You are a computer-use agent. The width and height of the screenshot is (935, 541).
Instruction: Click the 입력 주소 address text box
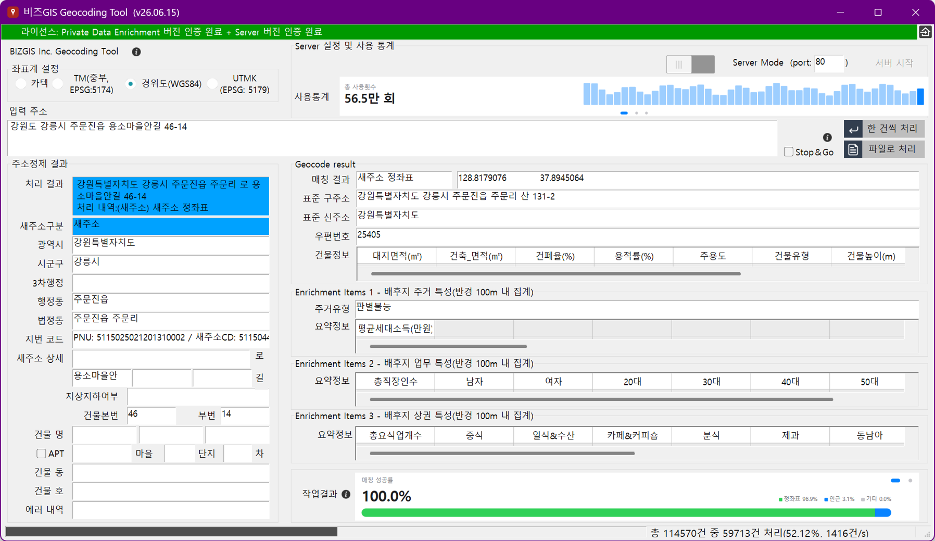click(392, 137)
